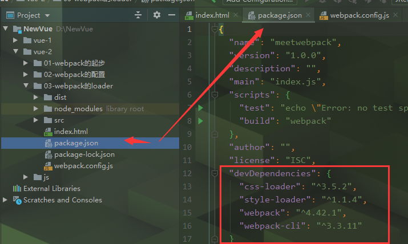Open the Project view dropdown

(47, 15)
